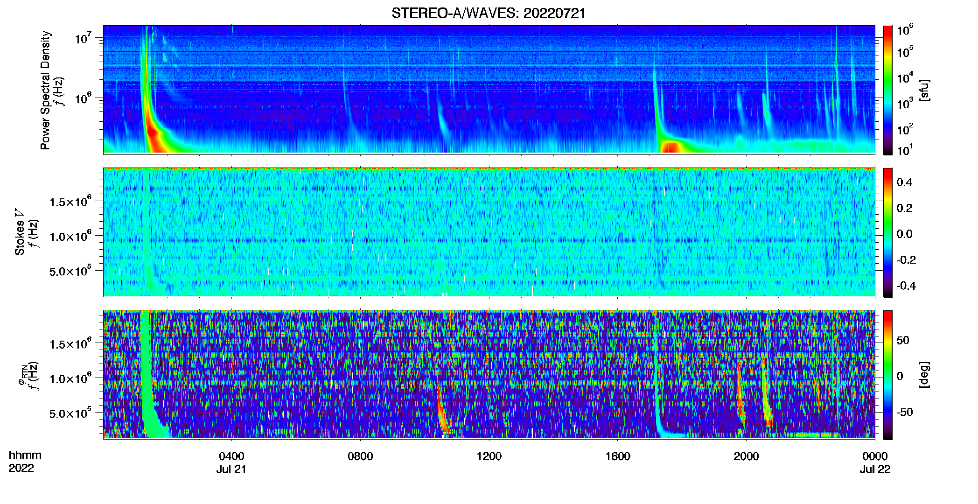
Task: Click the 10^1 value on sfu color bar
Action: click(905, 150)
